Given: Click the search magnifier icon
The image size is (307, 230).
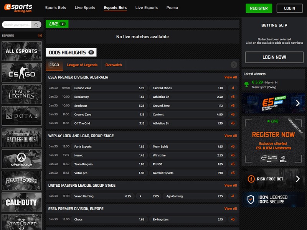Looking at the screenshot, I should [36, 25].
